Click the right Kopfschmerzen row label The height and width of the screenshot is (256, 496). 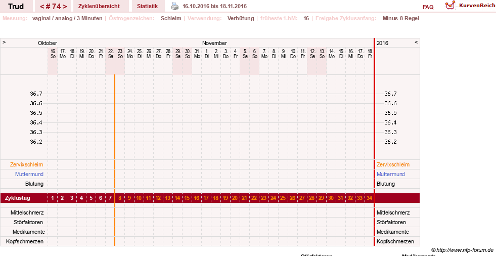(x=395, y=241)
